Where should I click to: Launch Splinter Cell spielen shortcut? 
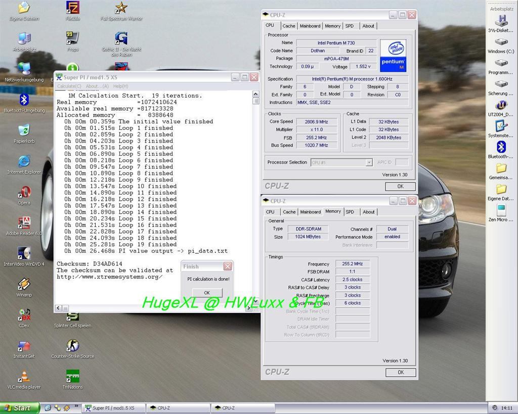coord(73,321)
